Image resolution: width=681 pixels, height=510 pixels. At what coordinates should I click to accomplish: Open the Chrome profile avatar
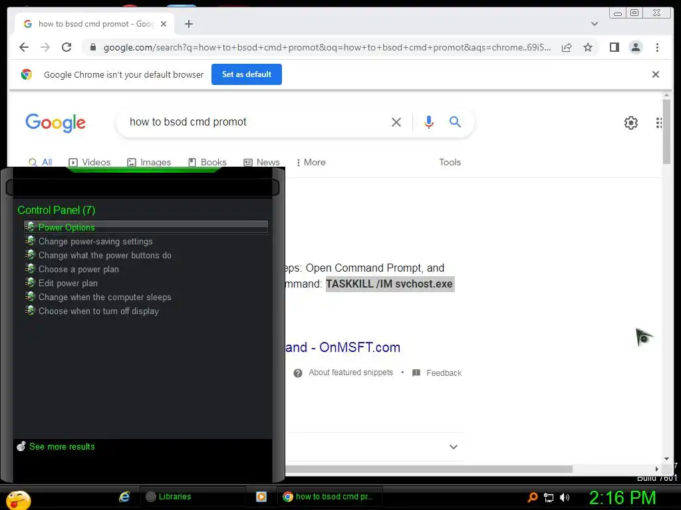(635, 47)
